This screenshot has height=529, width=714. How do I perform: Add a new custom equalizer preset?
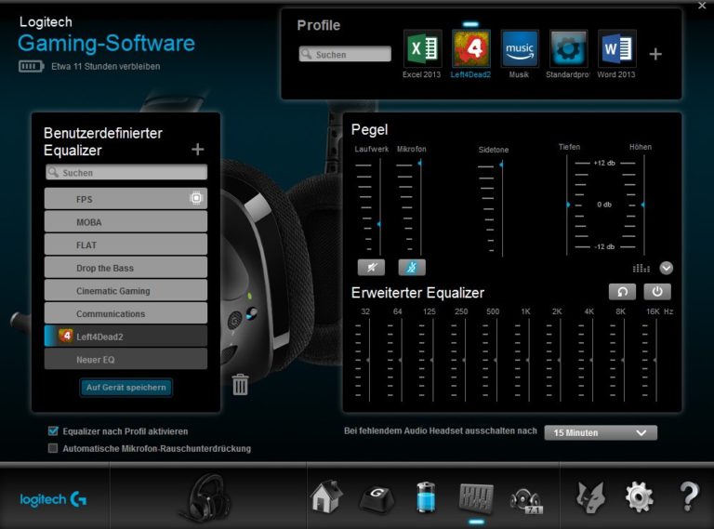point(198,149)
